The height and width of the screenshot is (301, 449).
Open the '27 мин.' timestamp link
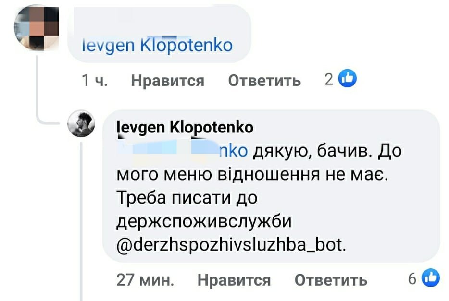(145, 279)
